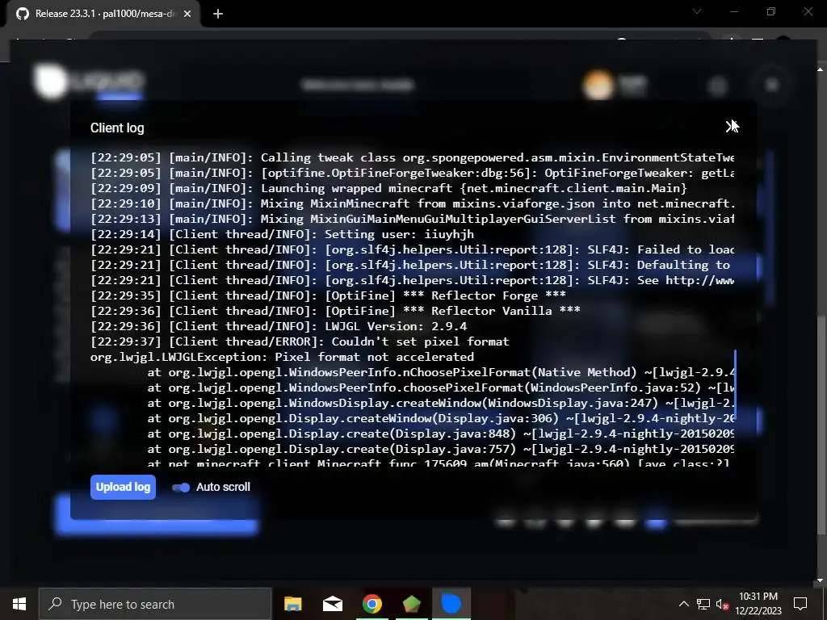Screen dimensions: 827x620
Task: Click the muted volume tray icon
Action: (722, 604)
